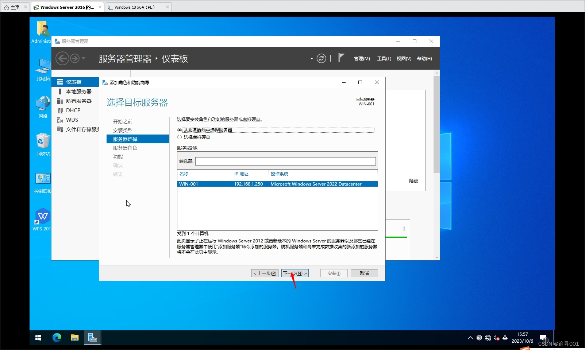Select 选择虚拟硬盘 radio option
The width and height of the screenshot is (585, 350).
[180, 137]
